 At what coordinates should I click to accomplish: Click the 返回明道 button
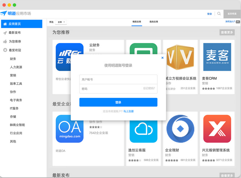pyautogui.click(x=232, y=14)
